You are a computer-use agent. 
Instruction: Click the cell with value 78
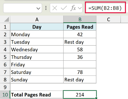(x=80, y=72)
